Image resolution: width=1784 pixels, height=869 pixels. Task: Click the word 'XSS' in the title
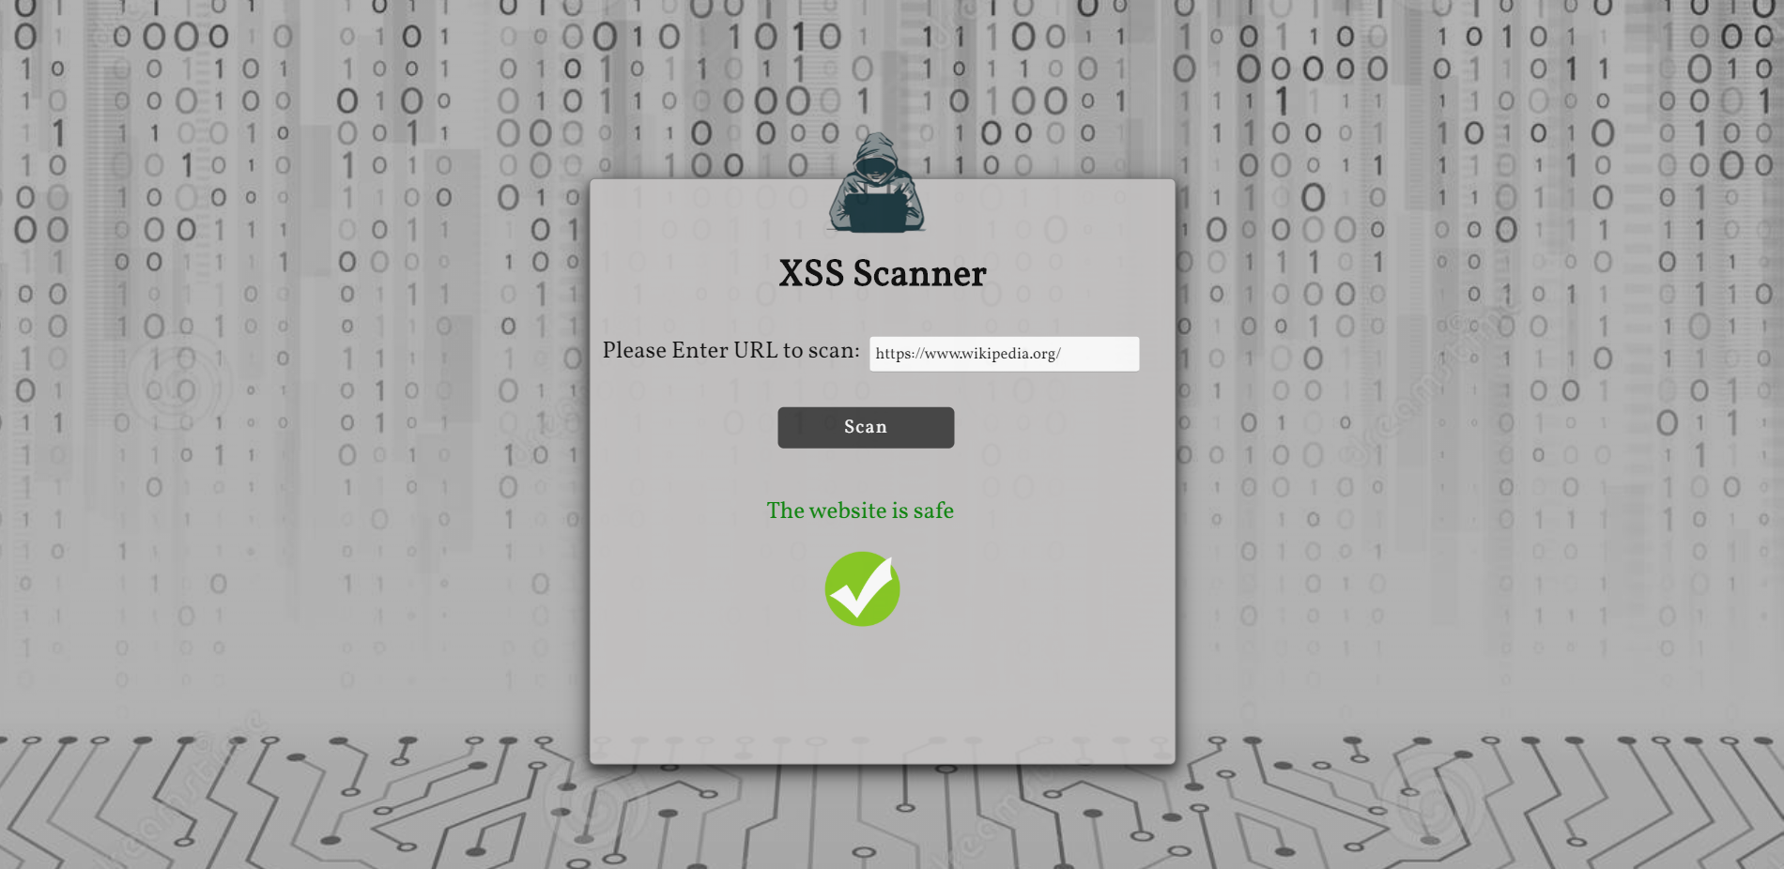click(x=811, y=273)
